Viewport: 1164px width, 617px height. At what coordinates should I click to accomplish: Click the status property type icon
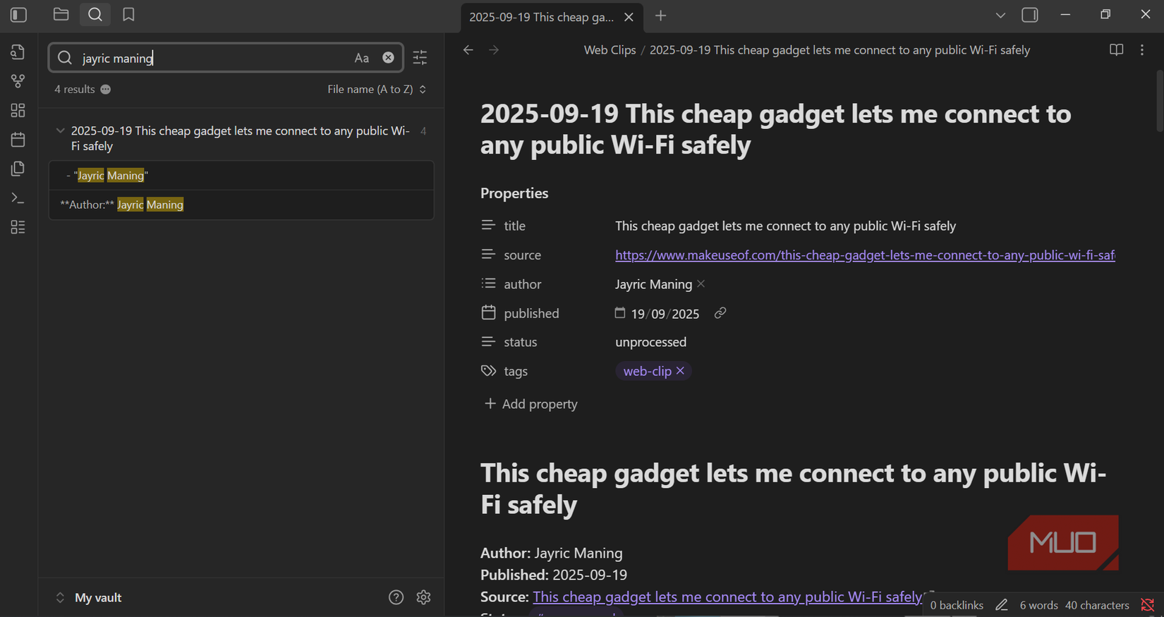(488, 341)
